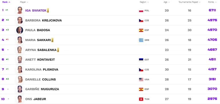Screen dimensions: 220x104
Task: Click the Spain flag in Muguruza's row
Action: 141,89
